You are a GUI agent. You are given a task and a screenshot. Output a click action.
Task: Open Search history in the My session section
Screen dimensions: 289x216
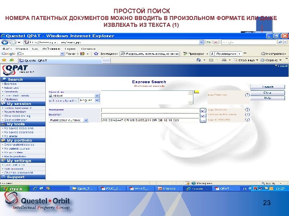click(15, 112)
